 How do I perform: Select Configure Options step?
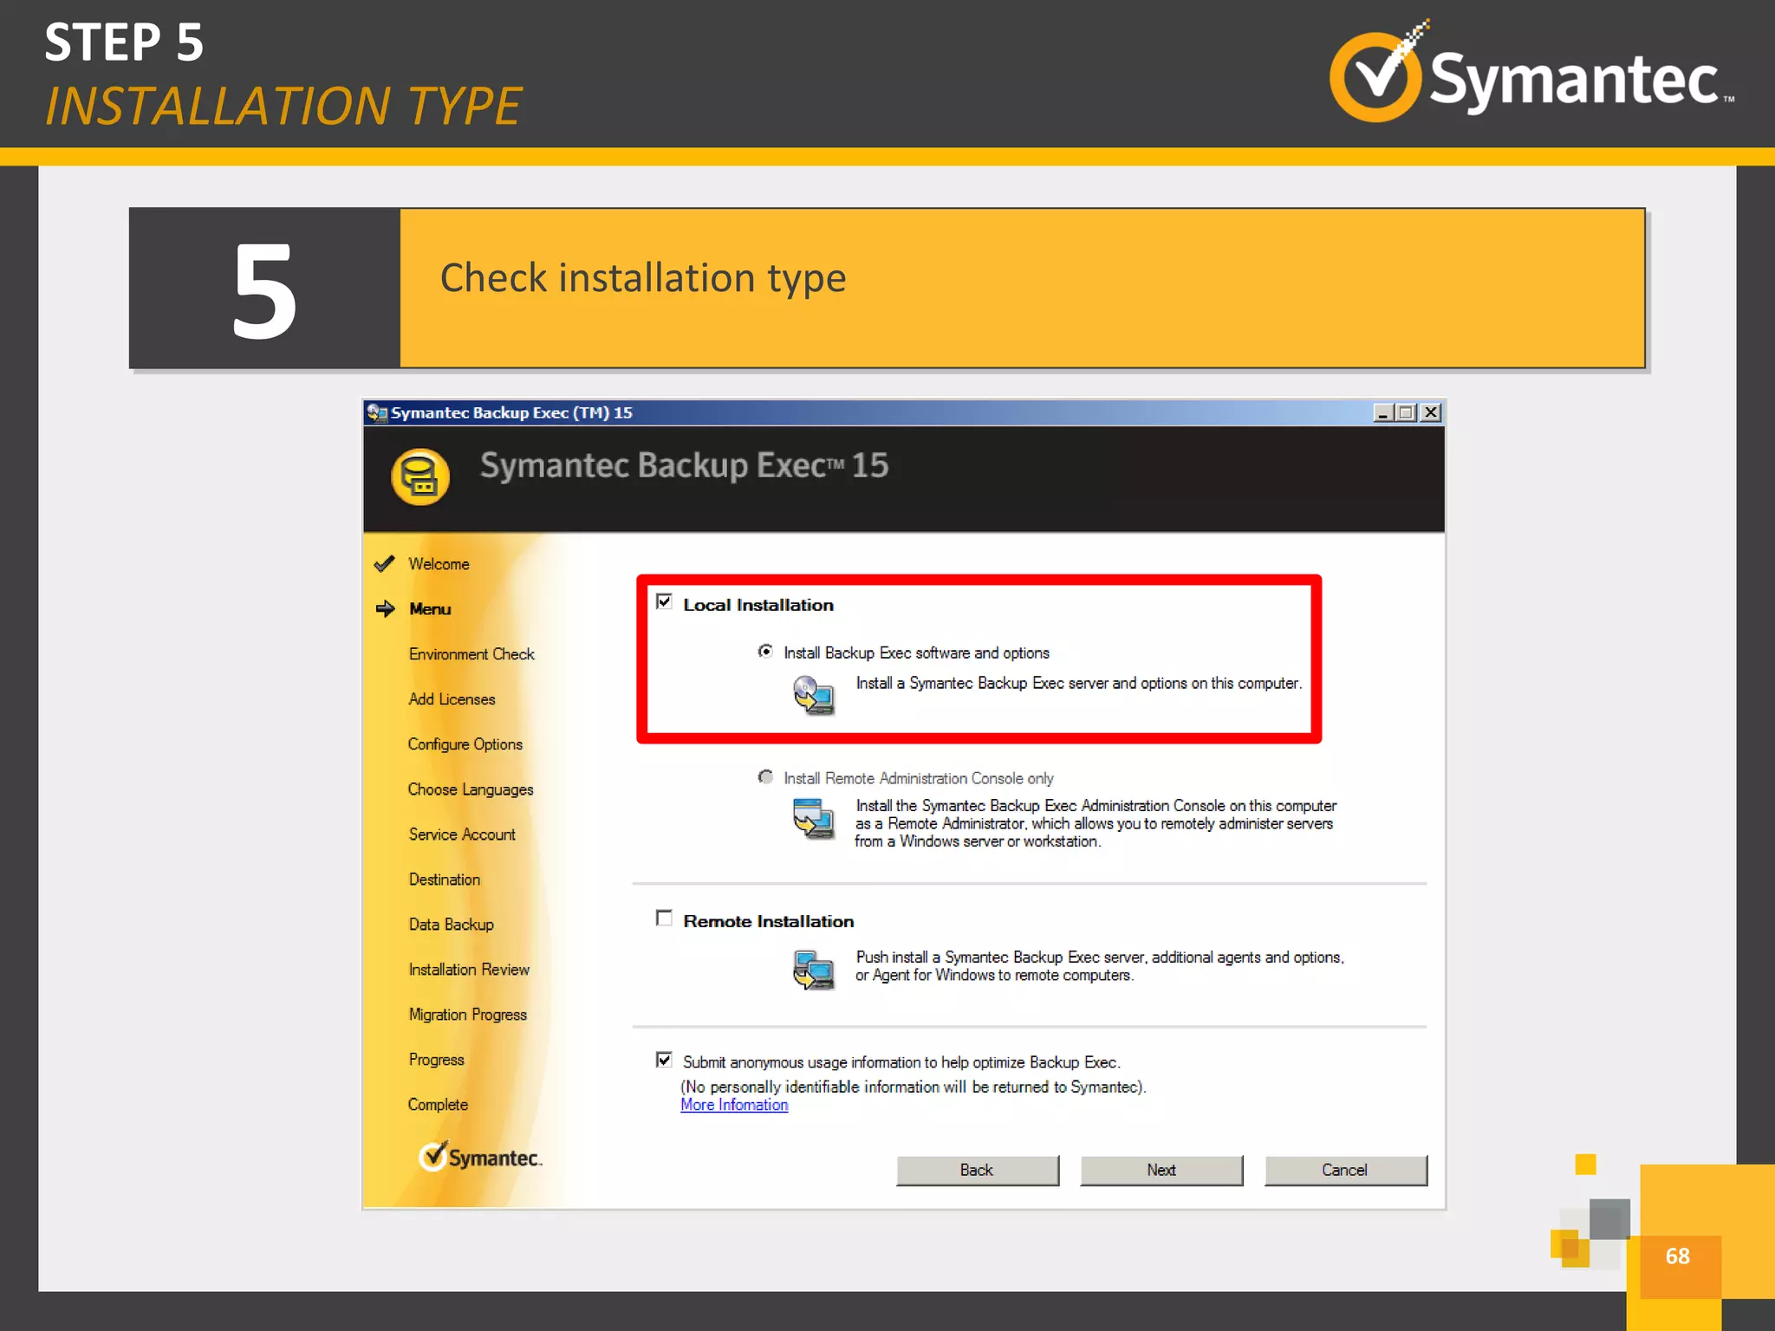(465, 744)
